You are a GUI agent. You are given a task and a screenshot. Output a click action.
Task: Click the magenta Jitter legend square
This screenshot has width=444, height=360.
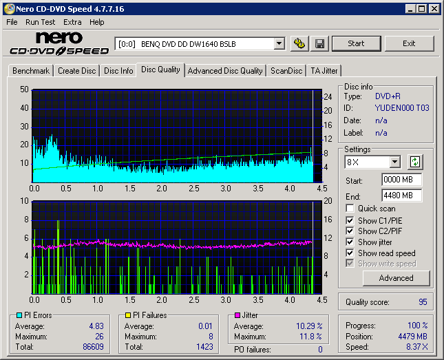tap(237, 315)
